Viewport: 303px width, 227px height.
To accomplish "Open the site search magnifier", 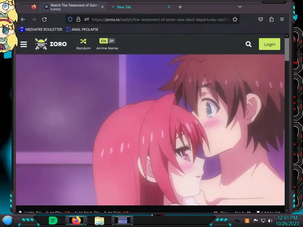I will pyautogui.click(x=249, y=44).
